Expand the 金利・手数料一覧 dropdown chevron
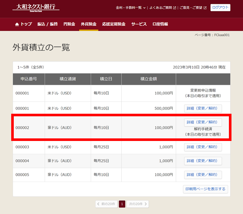The width and height of the screenshot is (243, 214). click(x=144, y=8)
